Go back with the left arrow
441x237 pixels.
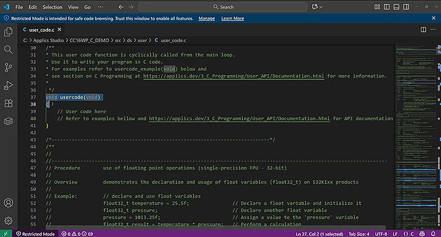(121, 7)
